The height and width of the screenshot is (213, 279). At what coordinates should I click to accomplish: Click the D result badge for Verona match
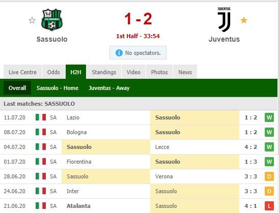click(x=269, y=176)
